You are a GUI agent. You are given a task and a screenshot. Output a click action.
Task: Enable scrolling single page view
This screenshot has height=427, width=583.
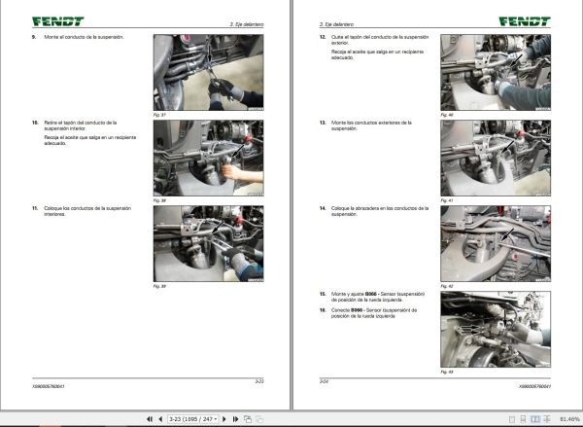523,419
